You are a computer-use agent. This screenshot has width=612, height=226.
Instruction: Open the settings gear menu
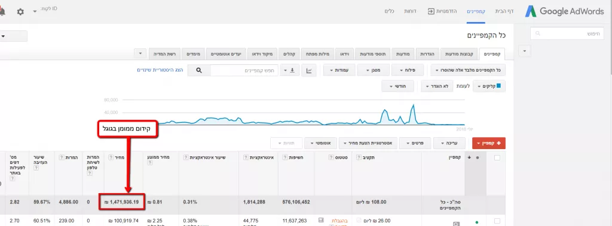20,12
